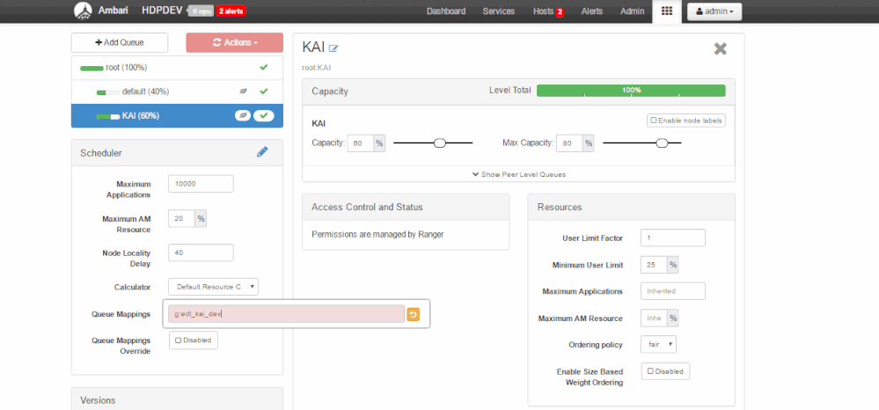Click the root queue green checkmark
Screen dimensions: 879x410
(x=263, y=67)
